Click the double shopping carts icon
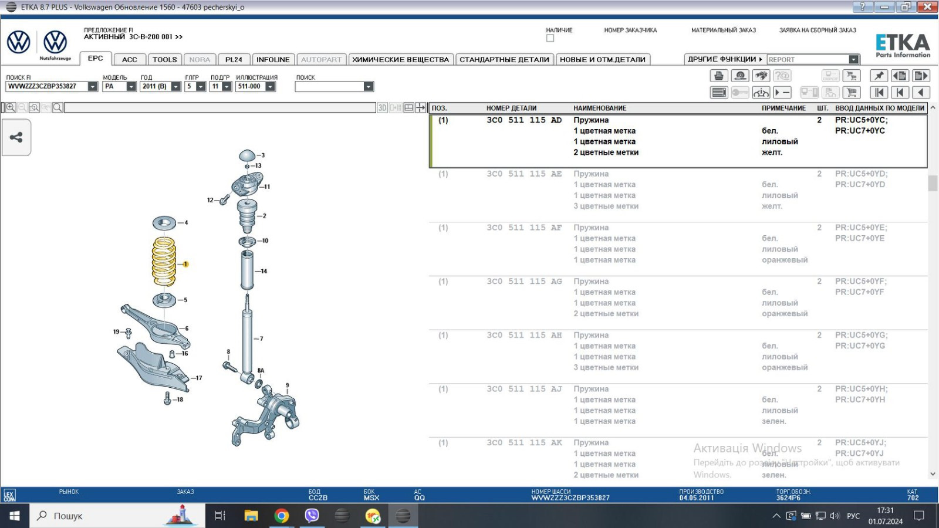Image resolution: width=939 pixels, height=528 pixels. (852, 76)
